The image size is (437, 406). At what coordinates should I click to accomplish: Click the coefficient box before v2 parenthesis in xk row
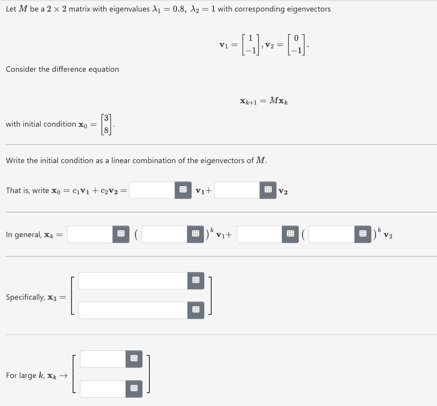(x=258, y=234)
